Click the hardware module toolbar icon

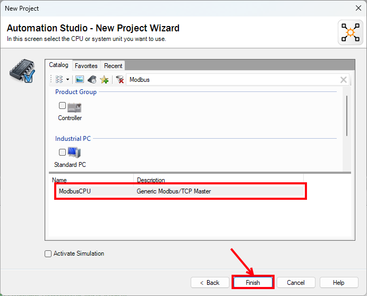92,79
